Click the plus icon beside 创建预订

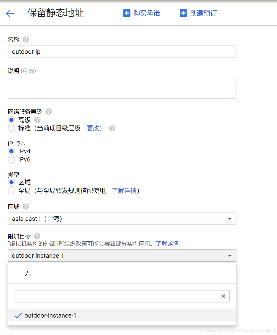click(x=183, y=13)
